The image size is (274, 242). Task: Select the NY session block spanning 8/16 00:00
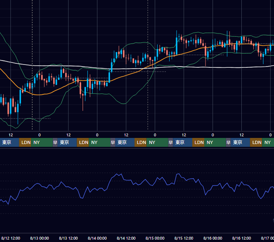point(215,142)
